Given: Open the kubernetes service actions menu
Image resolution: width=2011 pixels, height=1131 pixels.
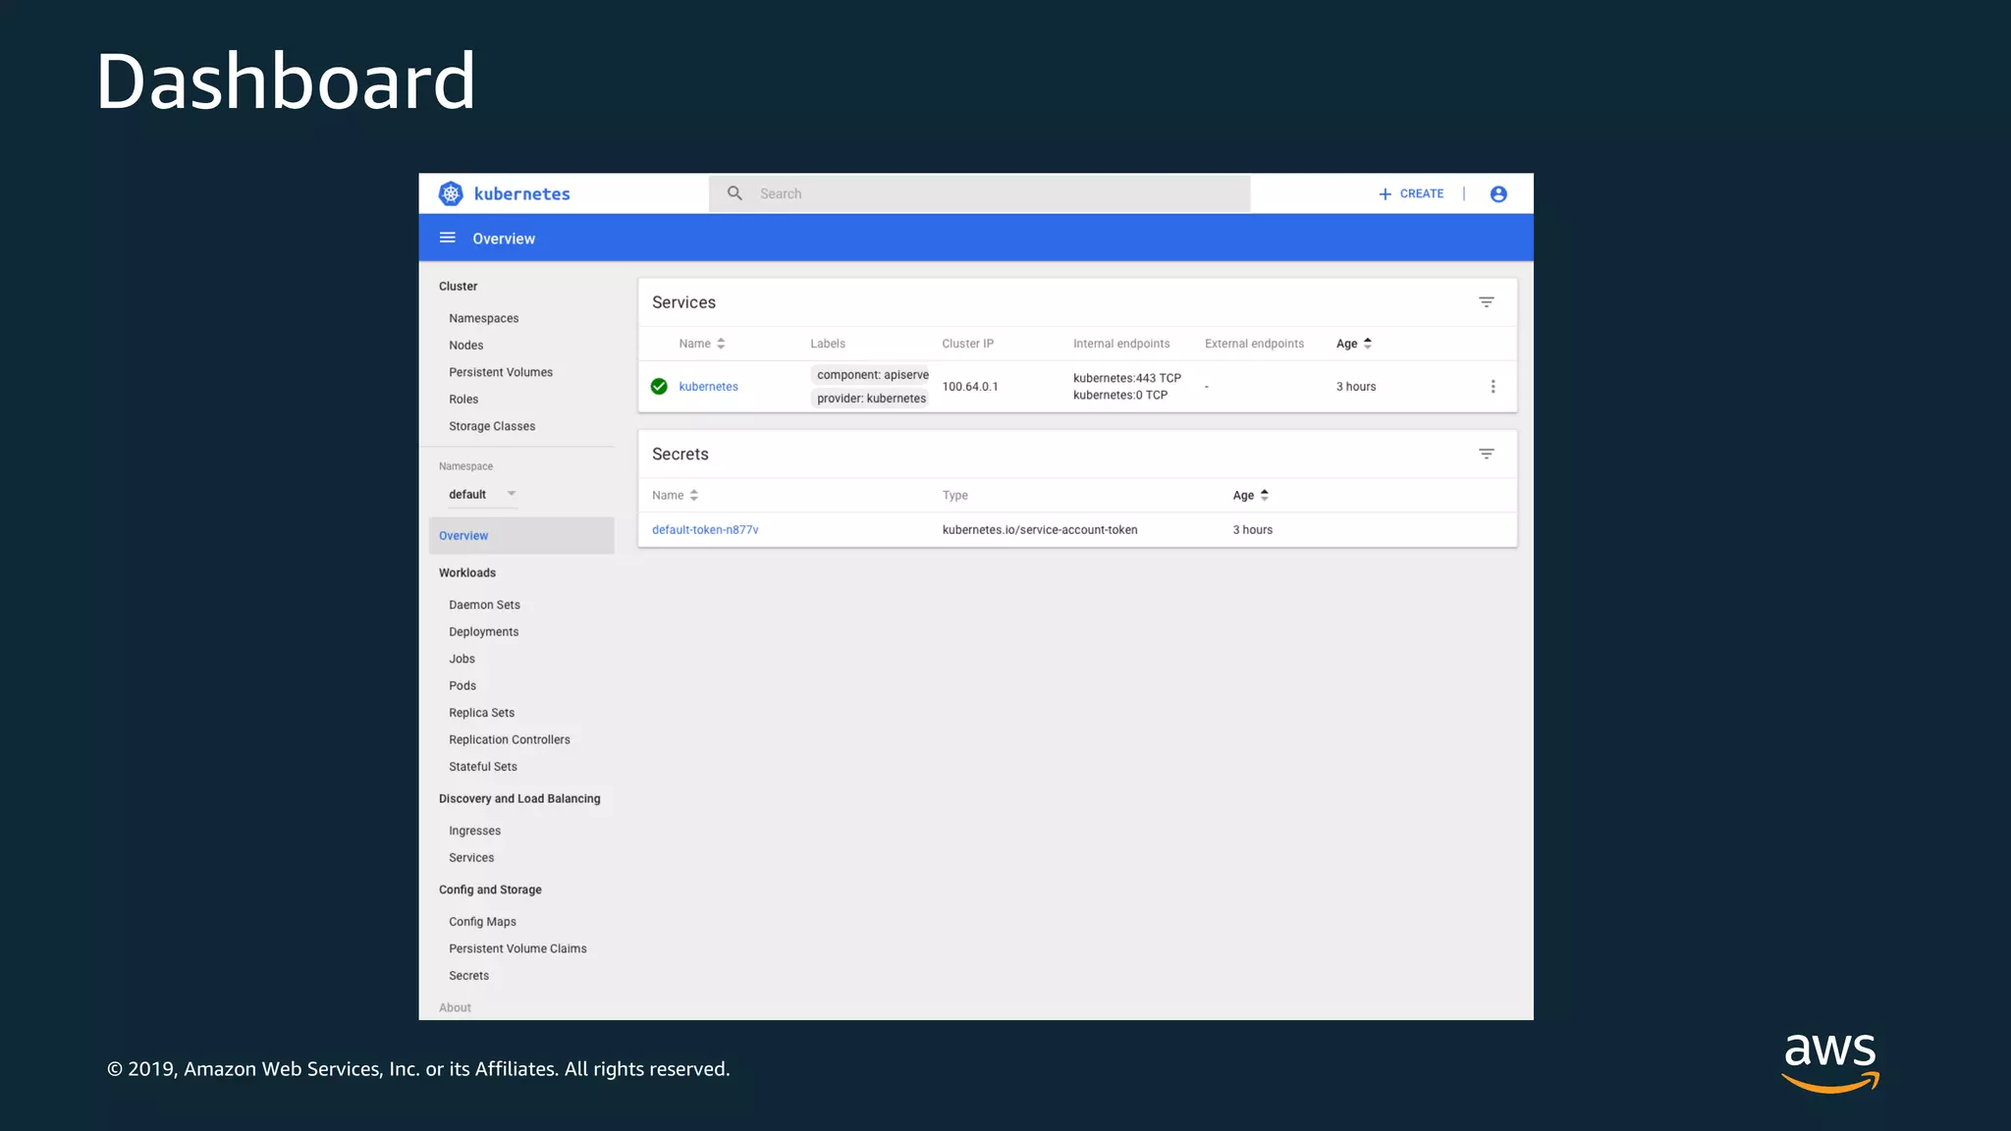Looking at the screenshot, I should pyautogui.click(x=1494, y=387).
